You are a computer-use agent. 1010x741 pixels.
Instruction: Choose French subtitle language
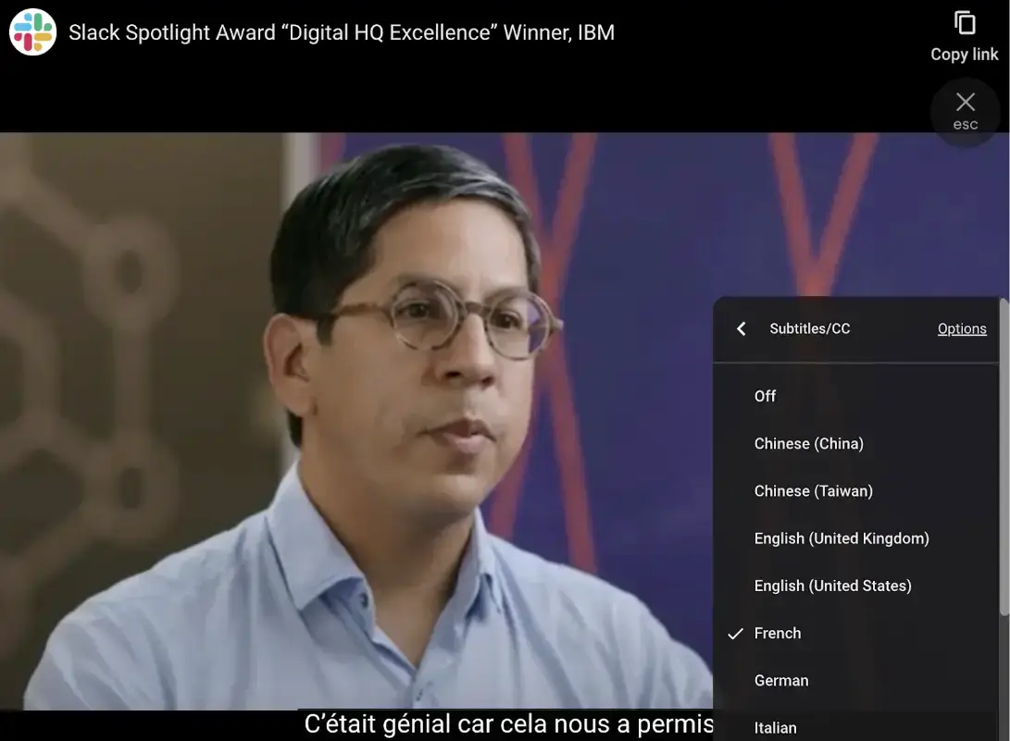pos(778,634)
